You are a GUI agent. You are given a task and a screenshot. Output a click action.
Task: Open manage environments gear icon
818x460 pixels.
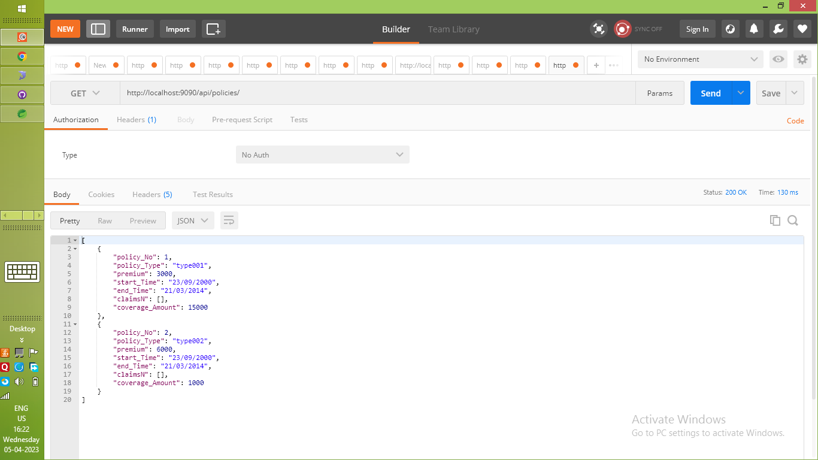click(802, 59)
